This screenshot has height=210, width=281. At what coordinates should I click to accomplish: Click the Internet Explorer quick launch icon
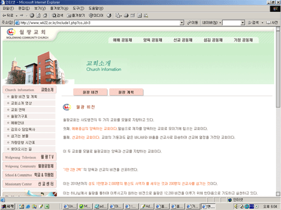coord(28,207)
